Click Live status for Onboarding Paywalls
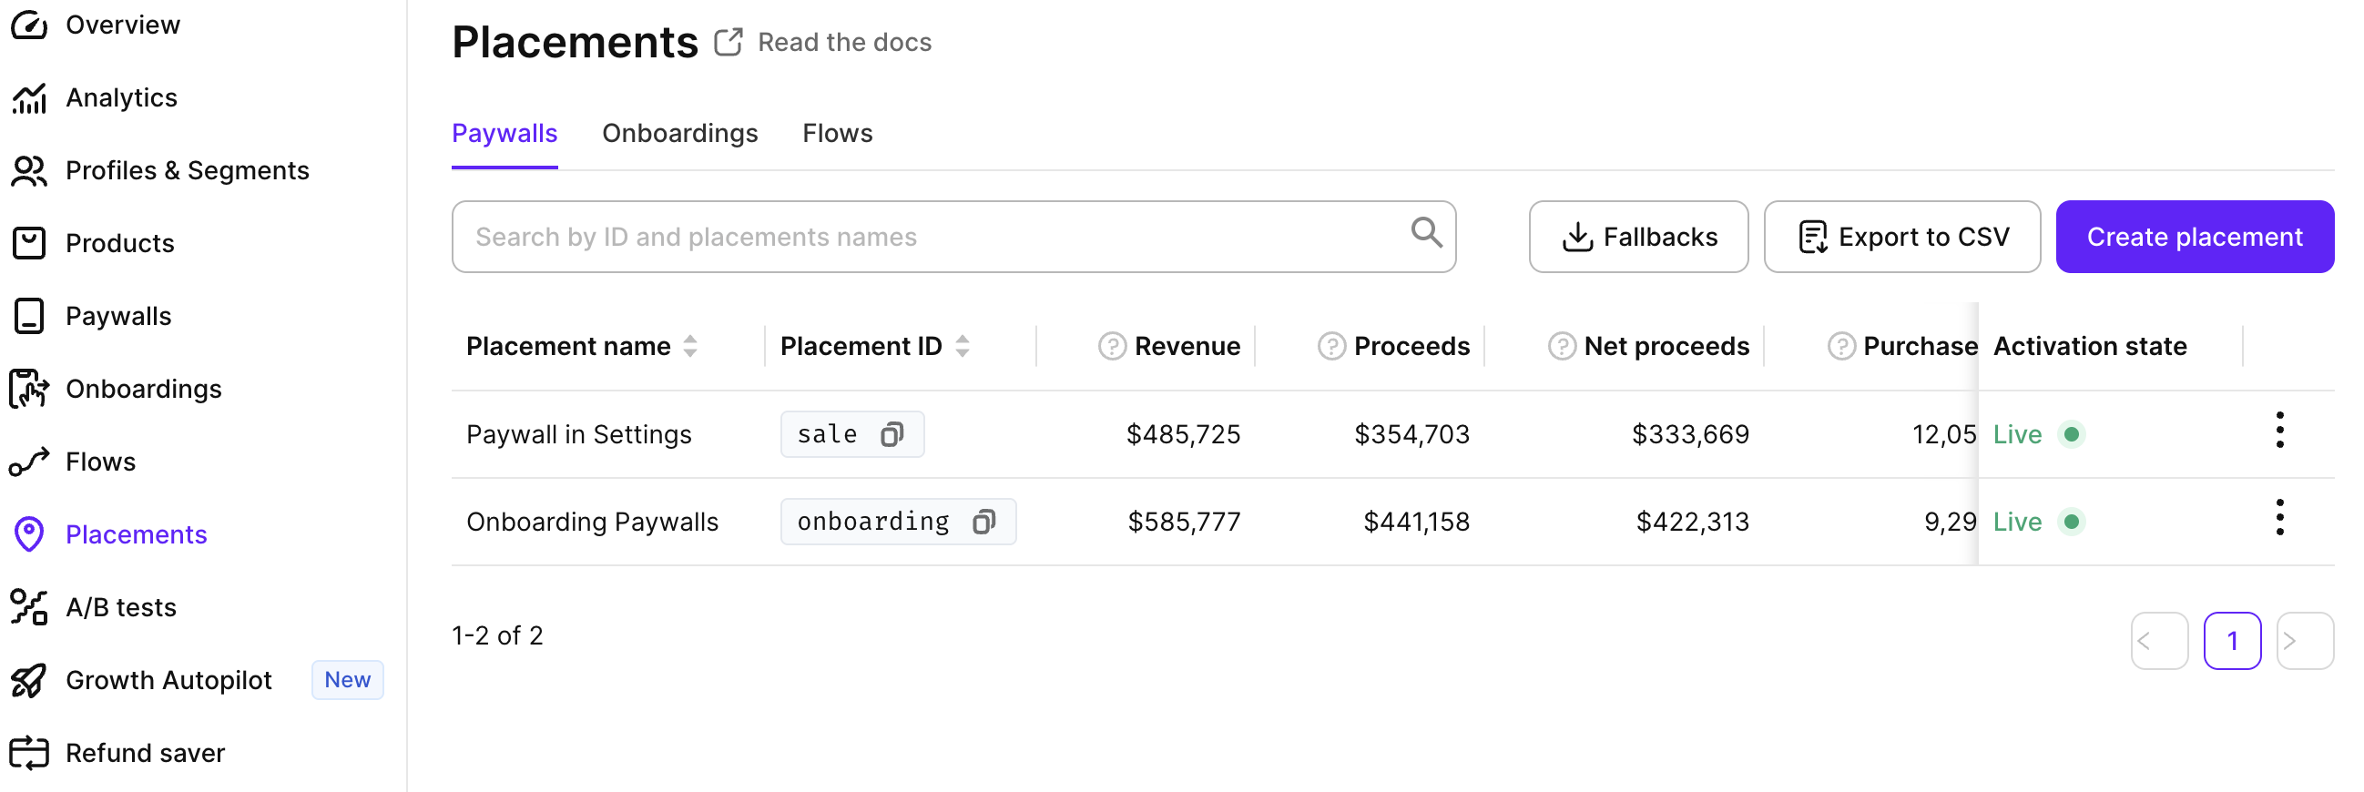2364x792 pixels. pos(2038,523)
